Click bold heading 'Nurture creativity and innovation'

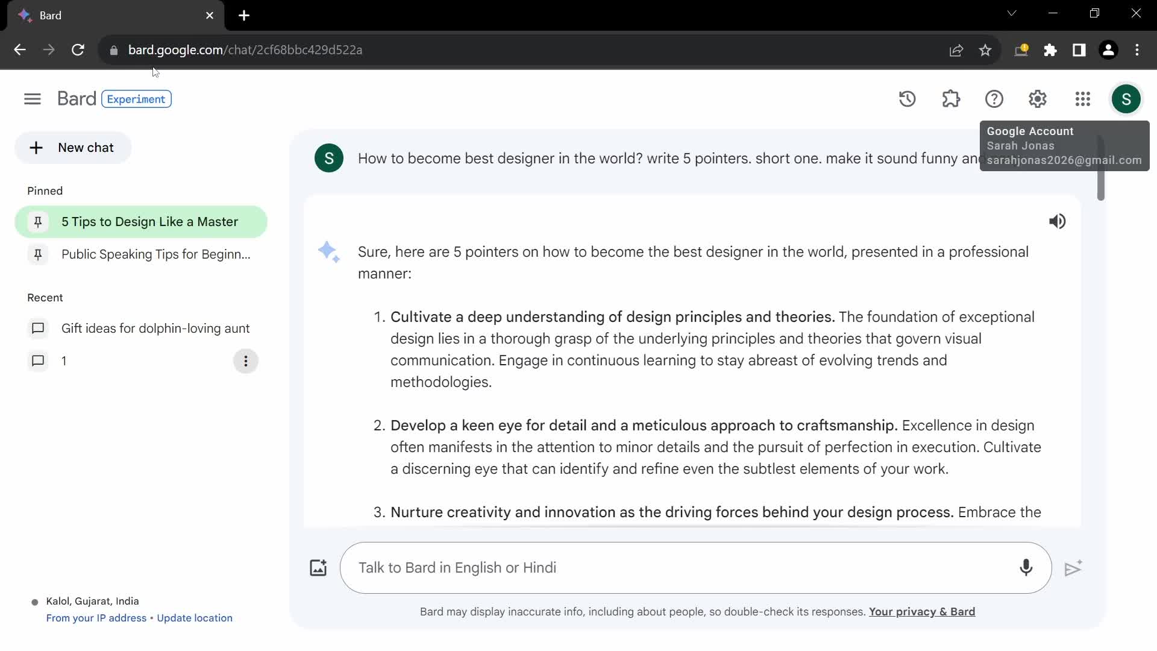click(672, 512)
